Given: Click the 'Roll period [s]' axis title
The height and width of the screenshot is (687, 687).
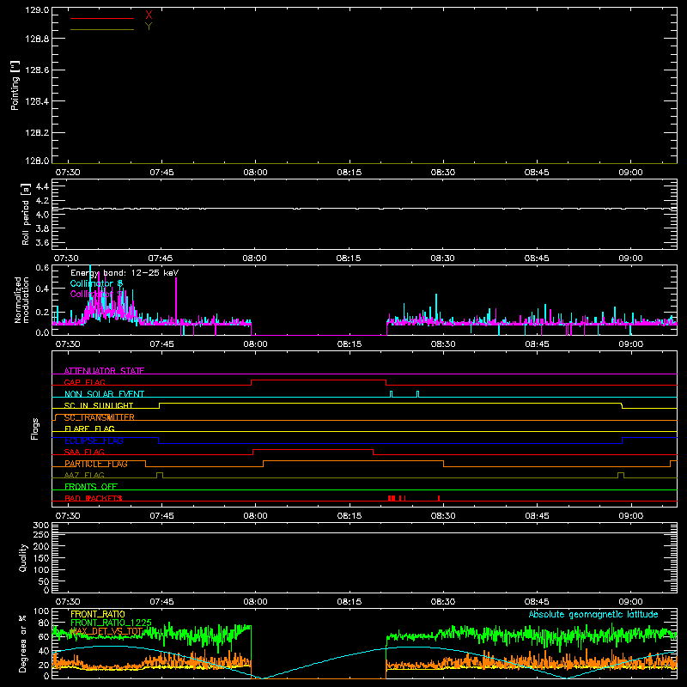Looking at the screenshot, I should tap(26, 214).
